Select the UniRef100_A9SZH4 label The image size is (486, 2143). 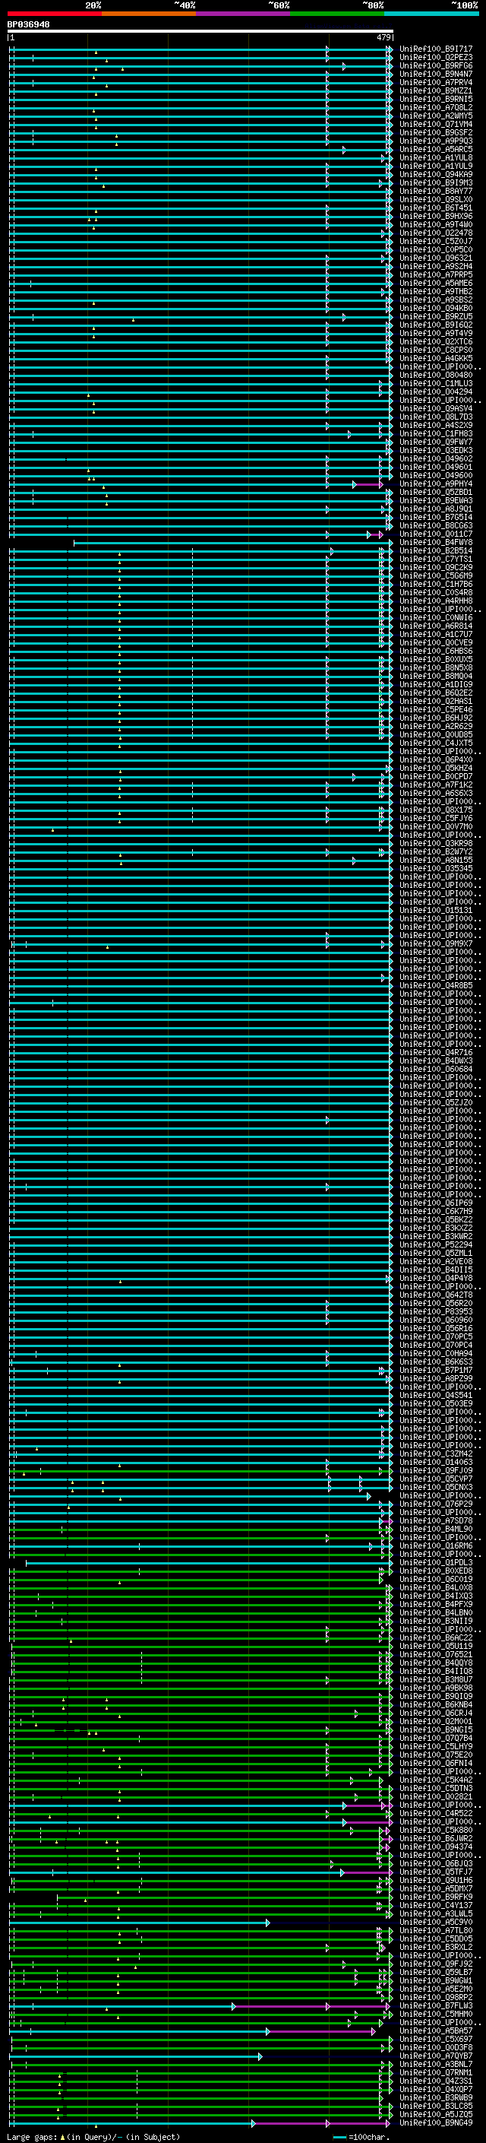coord(436,266)
